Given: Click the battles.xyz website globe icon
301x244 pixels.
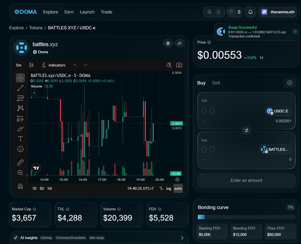Looking at the screenshot, I should point(168,43).
